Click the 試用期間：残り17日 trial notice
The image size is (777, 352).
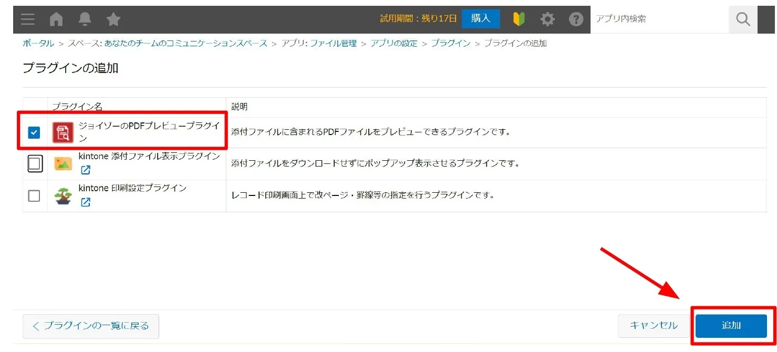[x=419, y=19]
